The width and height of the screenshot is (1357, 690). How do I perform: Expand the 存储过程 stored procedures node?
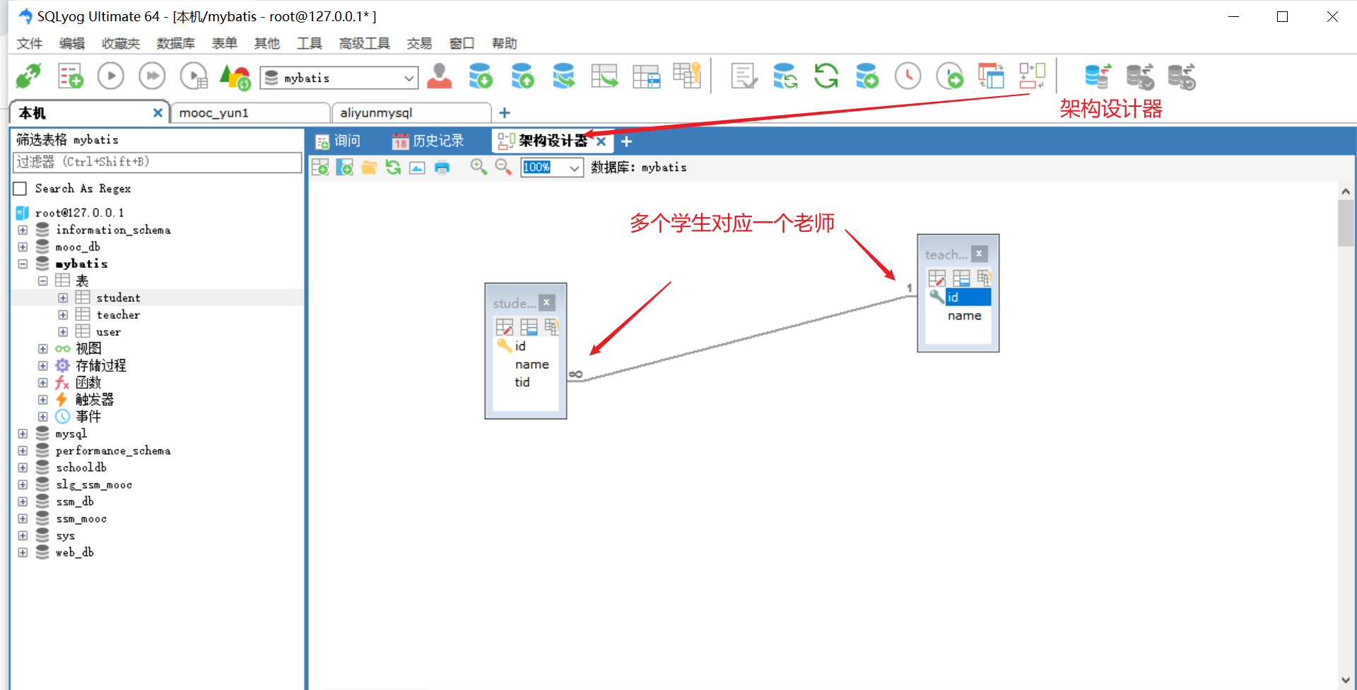43,366
